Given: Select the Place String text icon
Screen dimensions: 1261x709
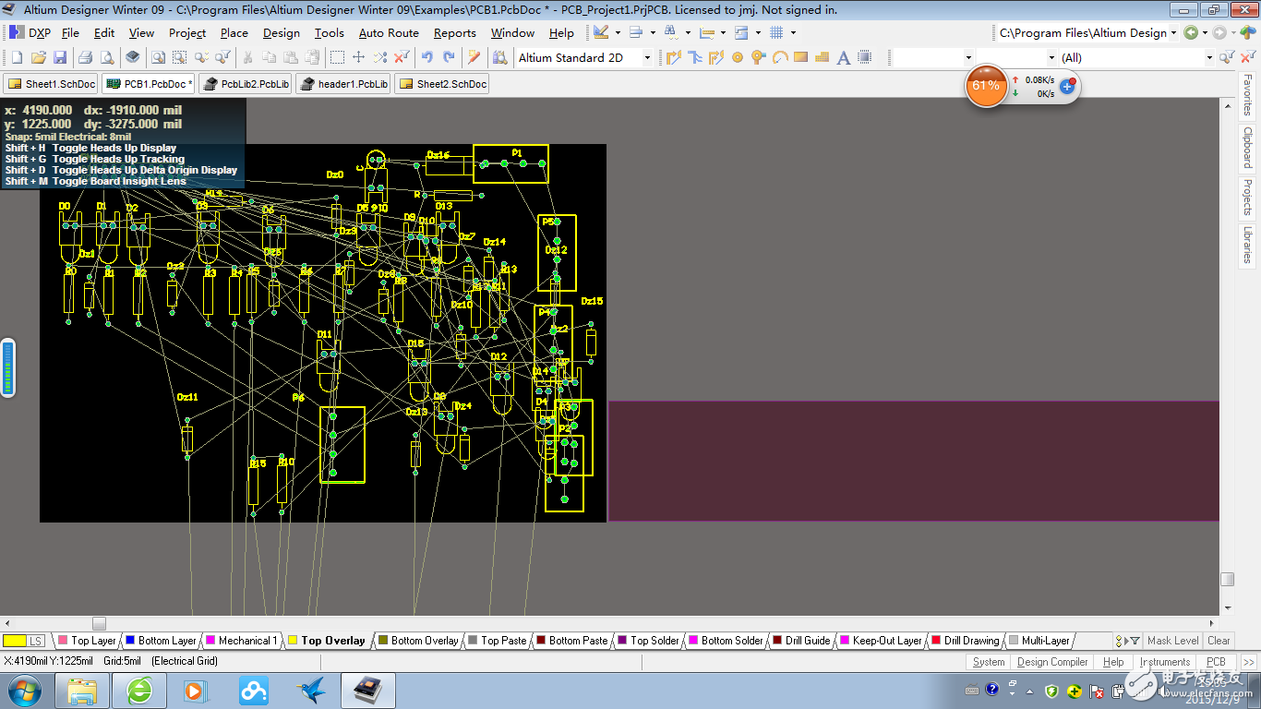Looking at the screenshot, I should click(843, 57).
